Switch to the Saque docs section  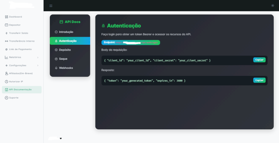pos(63,59)
